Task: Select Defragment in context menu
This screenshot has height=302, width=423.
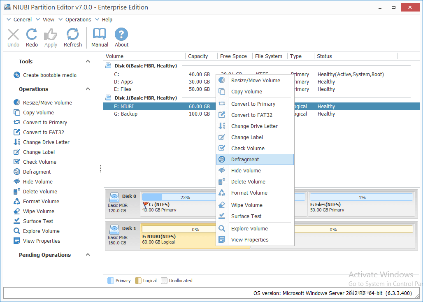Action: pos(255,159)
